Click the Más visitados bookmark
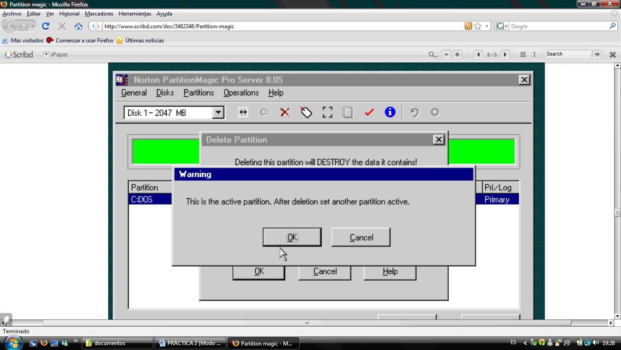Image resolution: width=621 pixels, height=350 pixels. (23, 40)
